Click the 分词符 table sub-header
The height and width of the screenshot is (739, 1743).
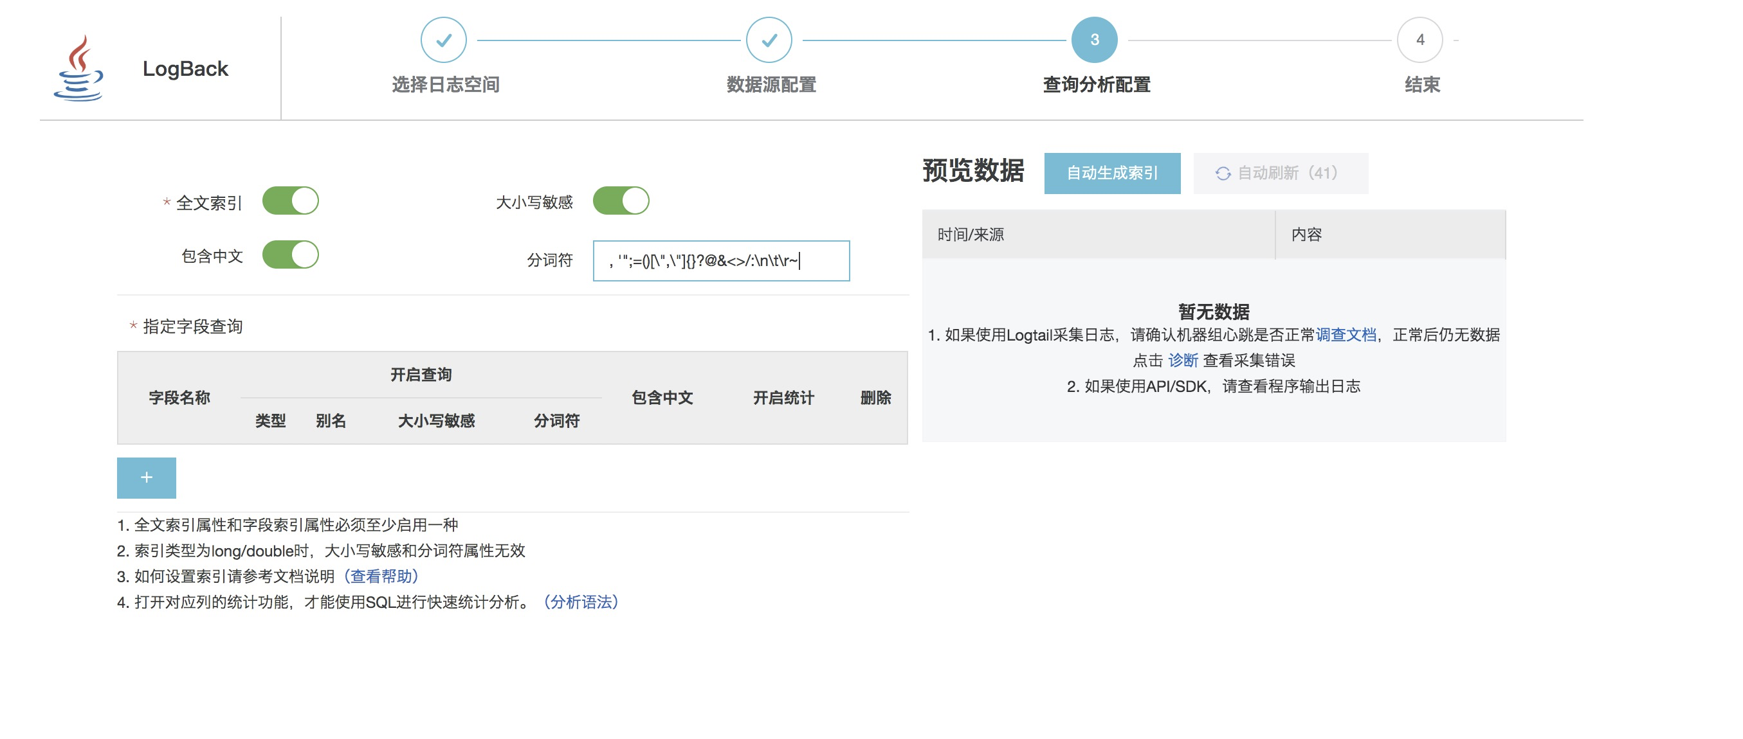tap(556, 420)
